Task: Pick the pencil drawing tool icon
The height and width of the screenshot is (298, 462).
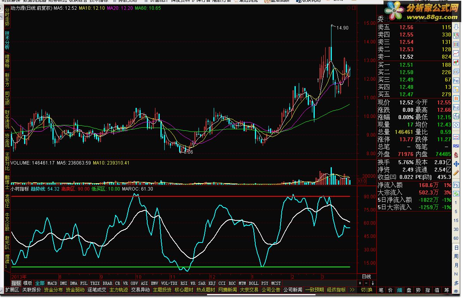Action: pos(456,173)
